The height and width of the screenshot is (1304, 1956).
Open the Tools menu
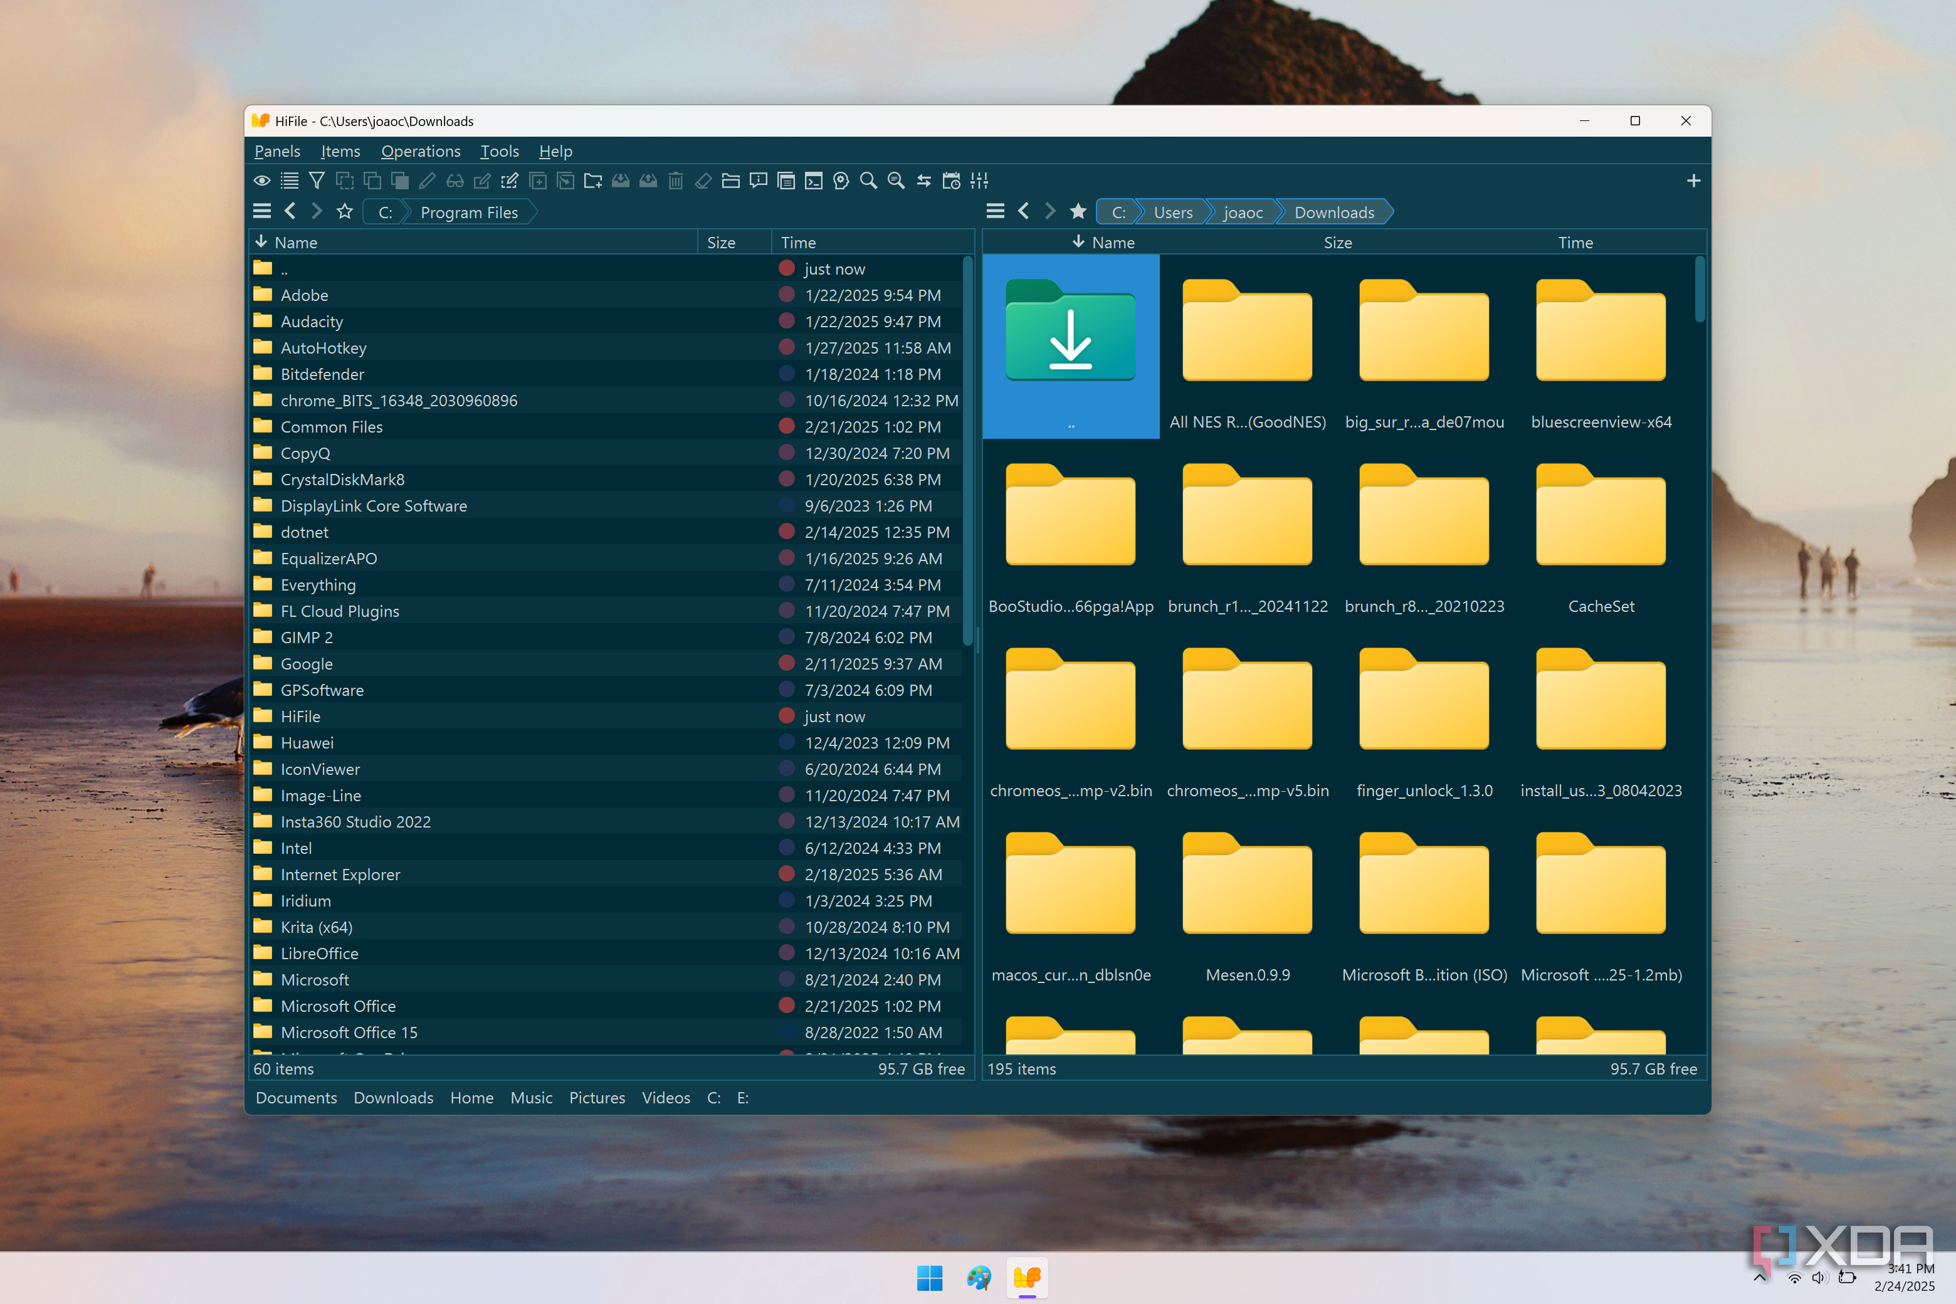(x=499, y=151)
